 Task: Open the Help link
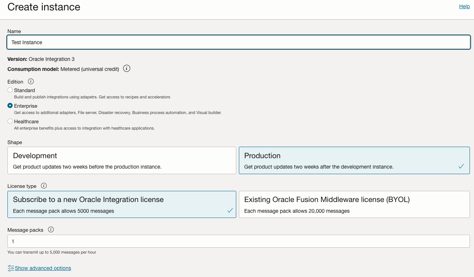click(464, 6)
